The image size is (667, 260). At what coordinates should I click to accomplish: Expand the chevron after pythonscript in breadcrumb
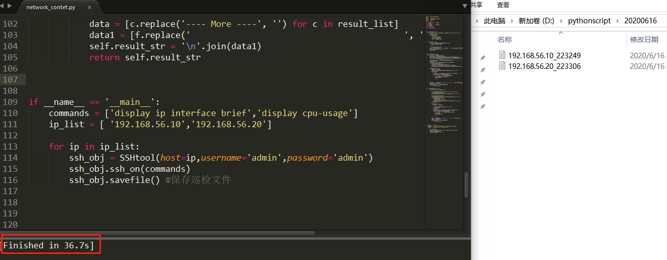point(617,21)
